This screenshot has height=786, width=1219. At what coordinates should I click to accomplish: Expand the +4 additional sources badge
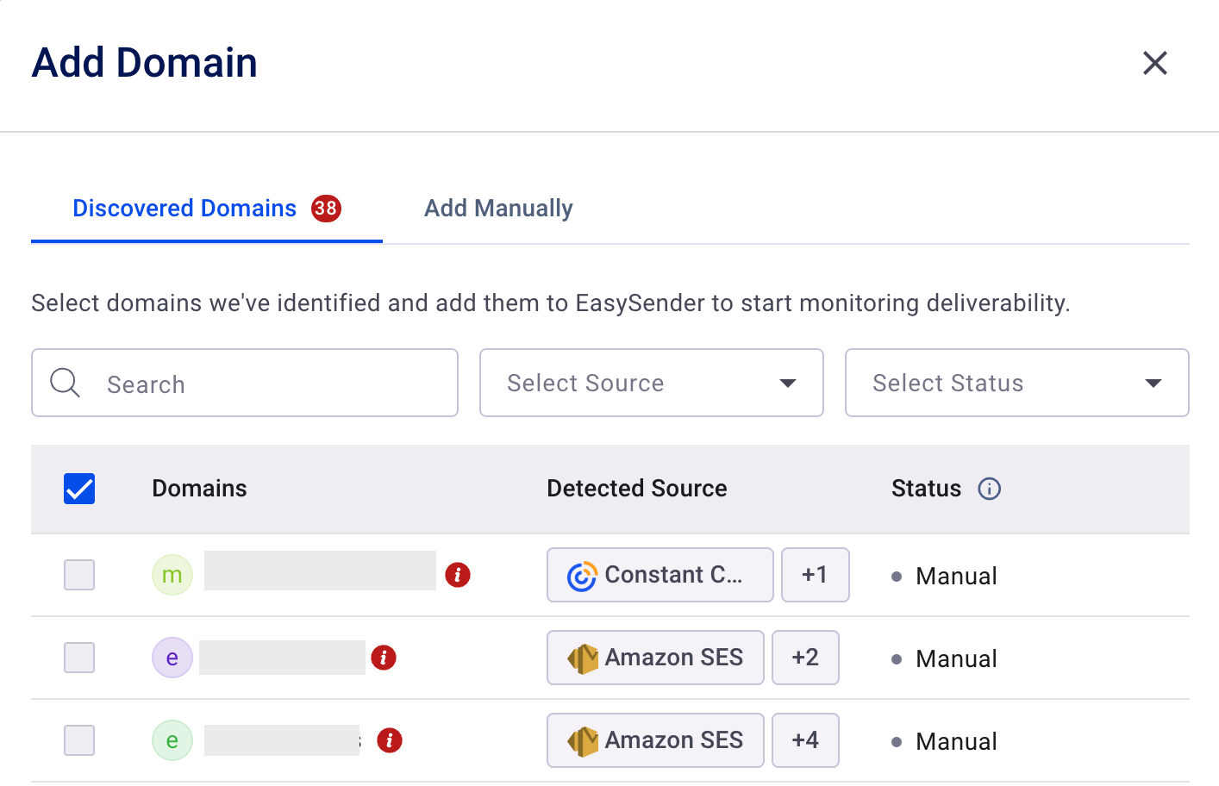tap(805, 740)
